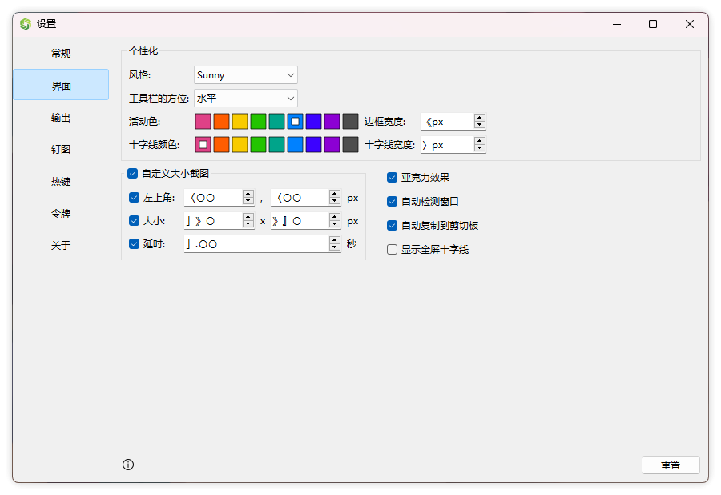This screenshot has height=495, width=721.
Task: Pick the pink swatch for 活动色
Action: tap(203, 122)
